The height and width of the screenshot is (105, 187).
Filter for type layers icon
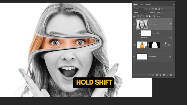tap(153, 9)
